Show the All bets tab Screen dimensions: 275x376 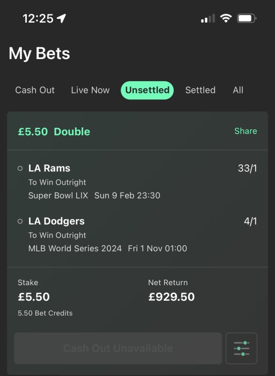pos(238,90)
